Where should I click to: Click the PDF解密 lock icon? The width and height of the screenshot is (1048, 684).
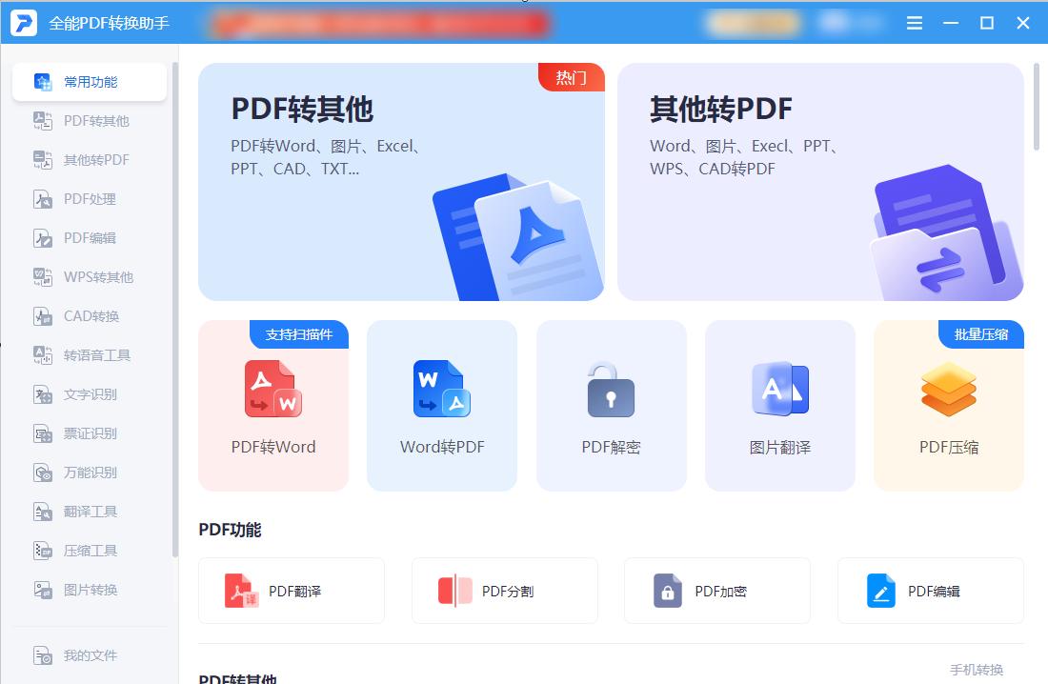coord(611,391)
